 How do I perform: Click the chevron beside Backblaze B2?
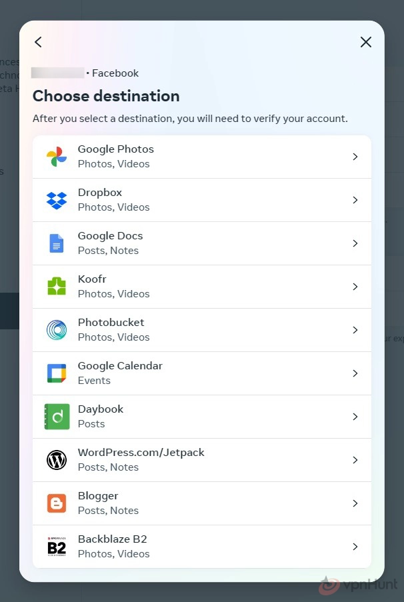[355, 547]
